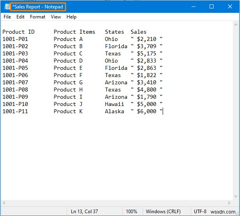The height and width of the screenshot is (216, 240).
Task: Place cursor on 1001-P01 product ID
Action: click(15, 39)
